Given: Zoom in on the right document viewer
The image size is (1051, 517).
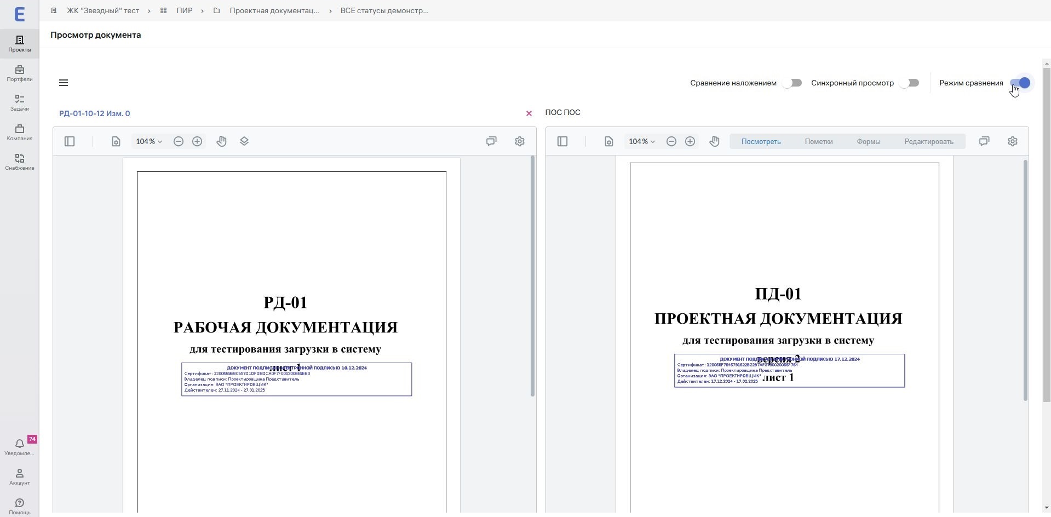Looking at the screenshot, I should click(690, 141).
